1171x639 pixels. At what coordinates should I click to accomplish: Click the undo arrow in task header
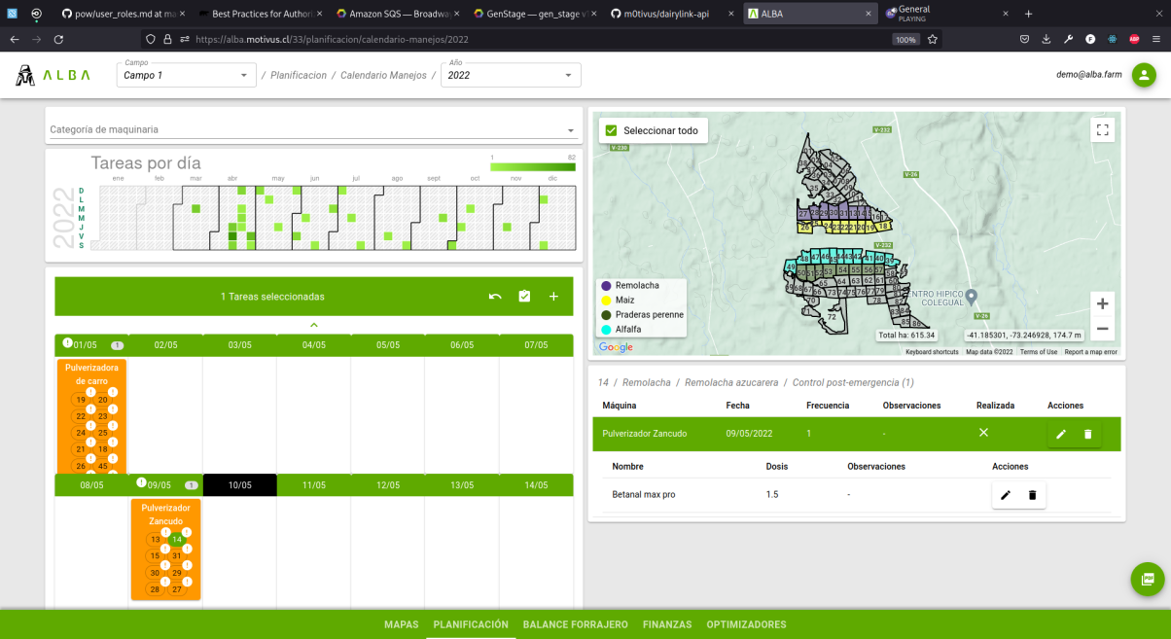coord(495,297)
